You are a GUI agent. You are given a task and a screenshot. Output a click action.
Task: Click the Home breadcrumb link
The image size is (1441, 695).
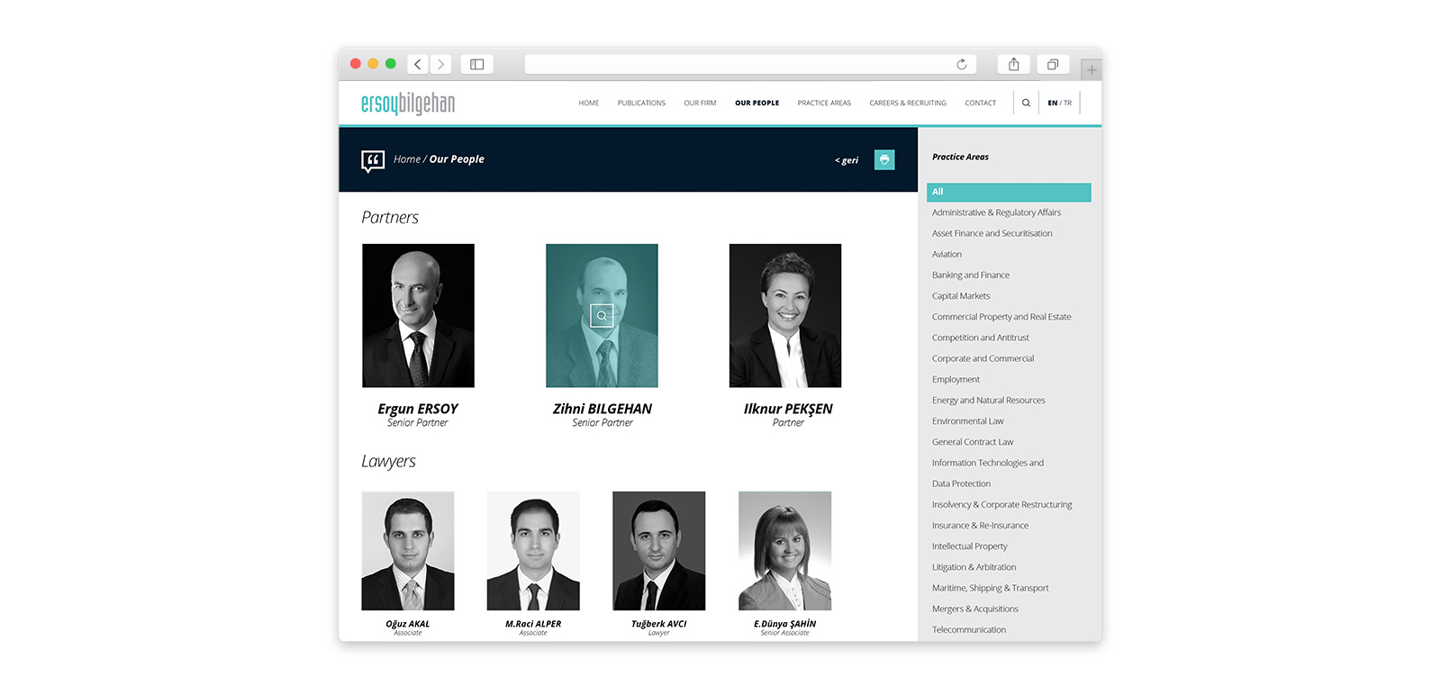pyautogui.click(x=406, y=159)
